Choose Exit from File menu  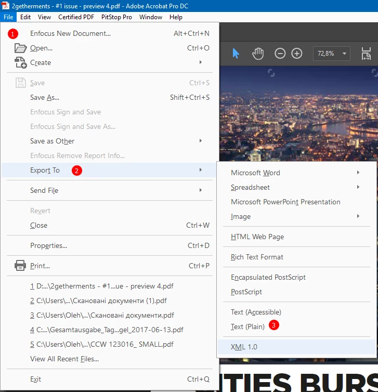109,379
